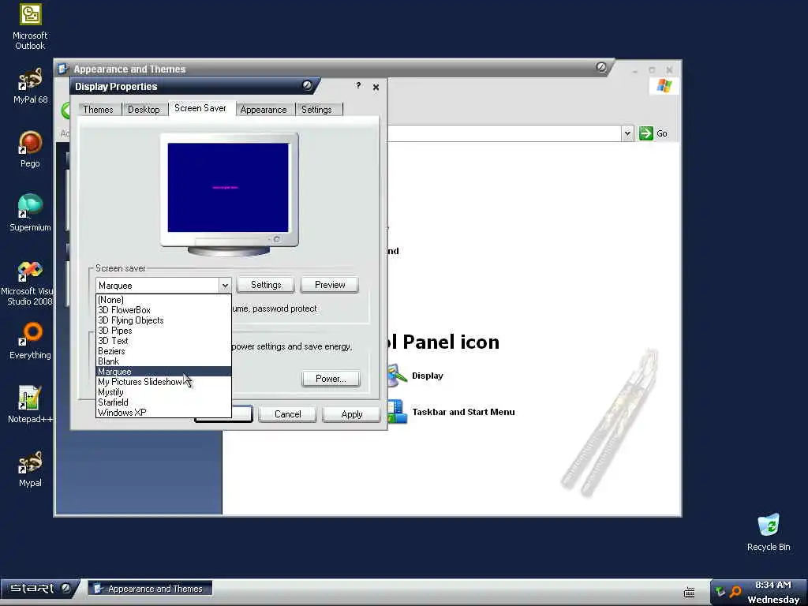The height and width of the screenshot is (606, 808).
Task: Click the Display control panel icon
Action: coord(397,375)
